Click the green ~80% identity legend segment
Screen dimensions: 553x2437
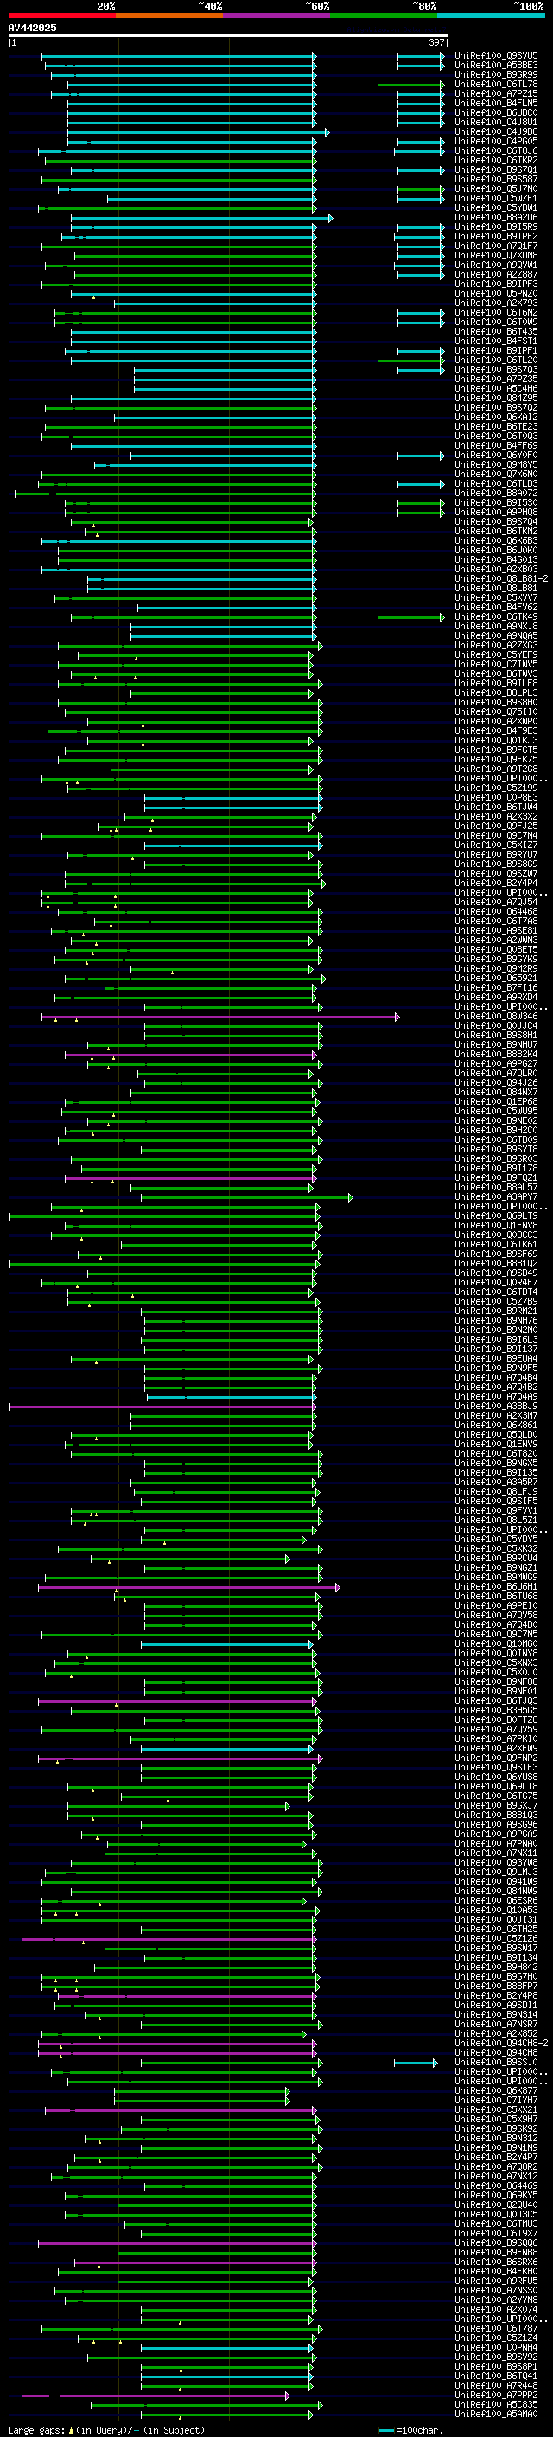[384, 16]
